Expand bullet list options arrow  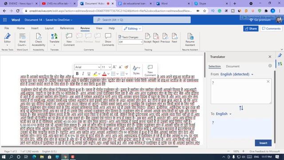pyautogui.click(x=118, y=74)
